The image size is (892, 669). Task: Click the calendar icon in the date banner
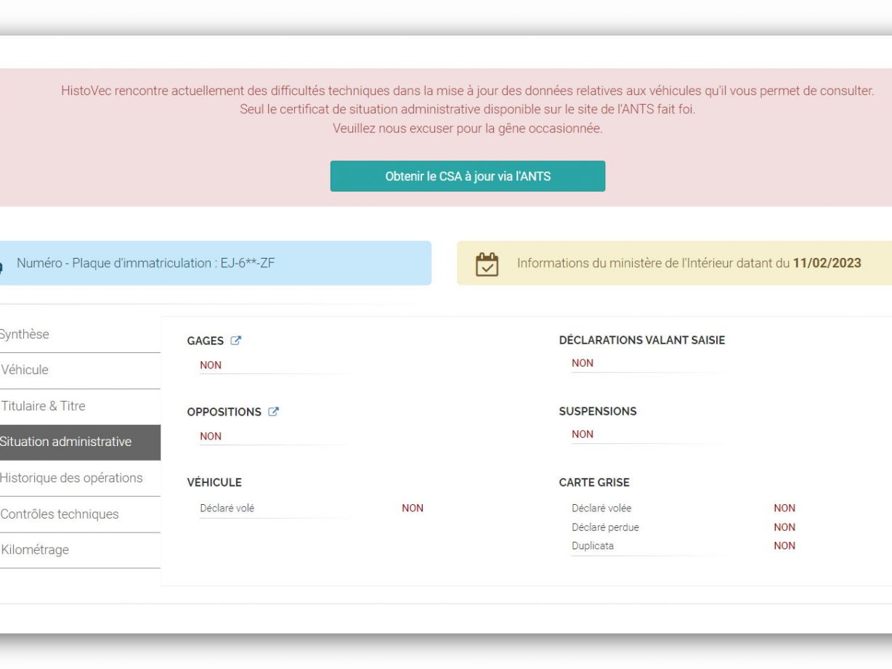pos(487,264)
